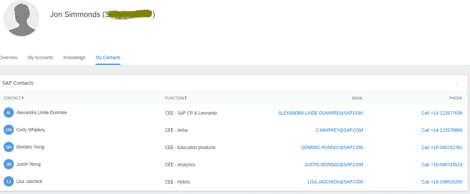
Task: Click the Cody Whipkey contact name
Action: 31,130
